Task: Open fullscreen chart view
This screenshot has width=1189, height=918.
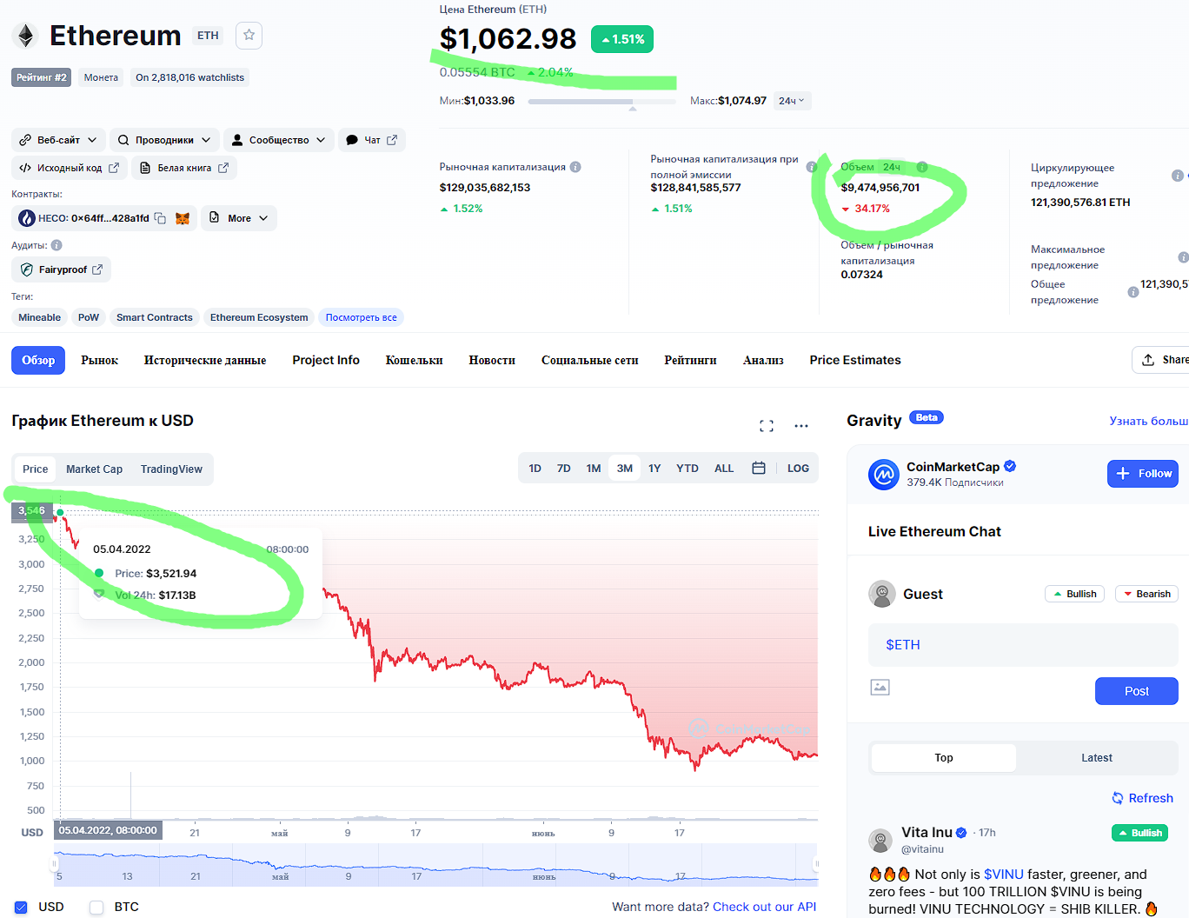Action: pos(766,426)
